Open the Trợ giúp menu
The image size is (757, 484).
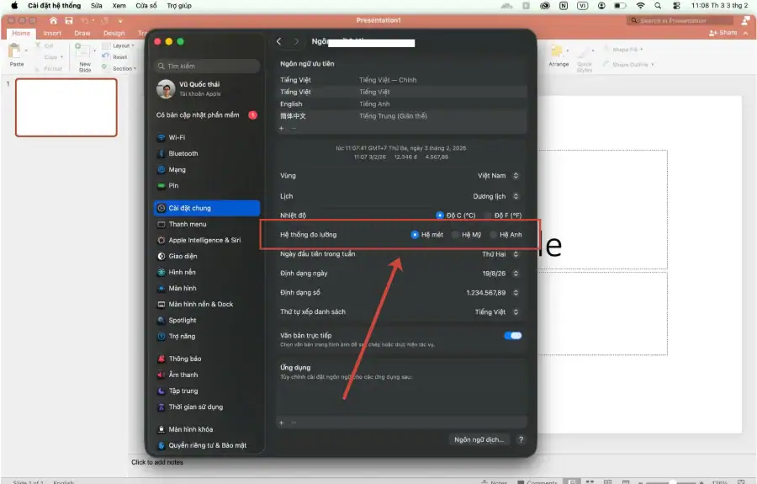[x=178, y=5]
